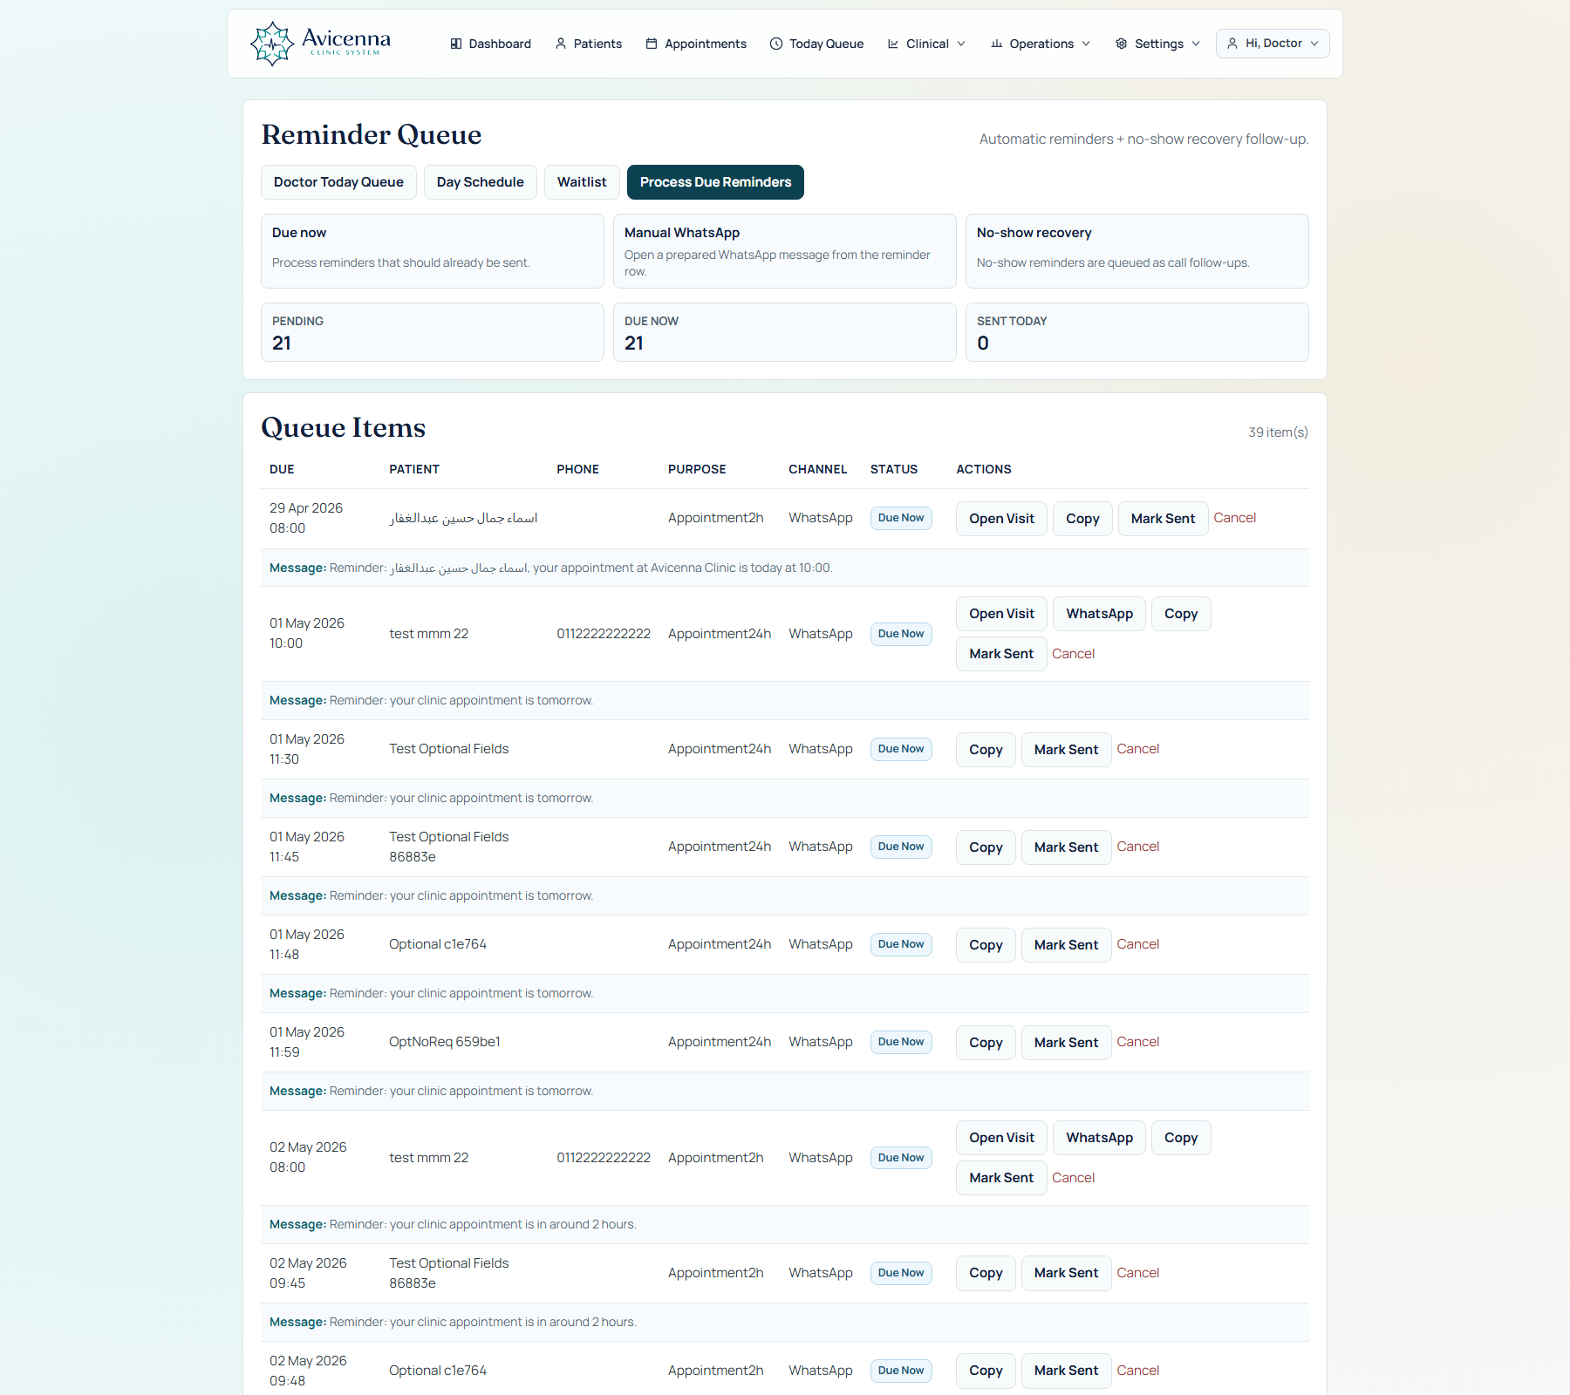Copy message for OptNoReq 659be1 reminder

tap(986, 1043)
